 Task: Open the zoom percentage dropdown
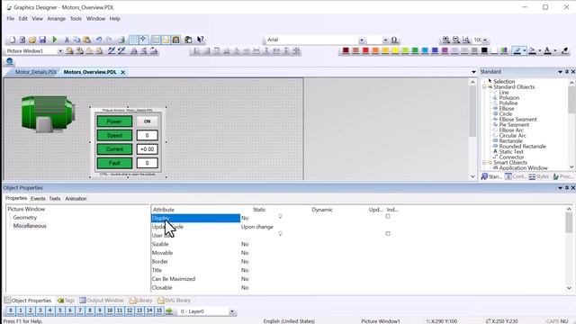coord(485,40)
